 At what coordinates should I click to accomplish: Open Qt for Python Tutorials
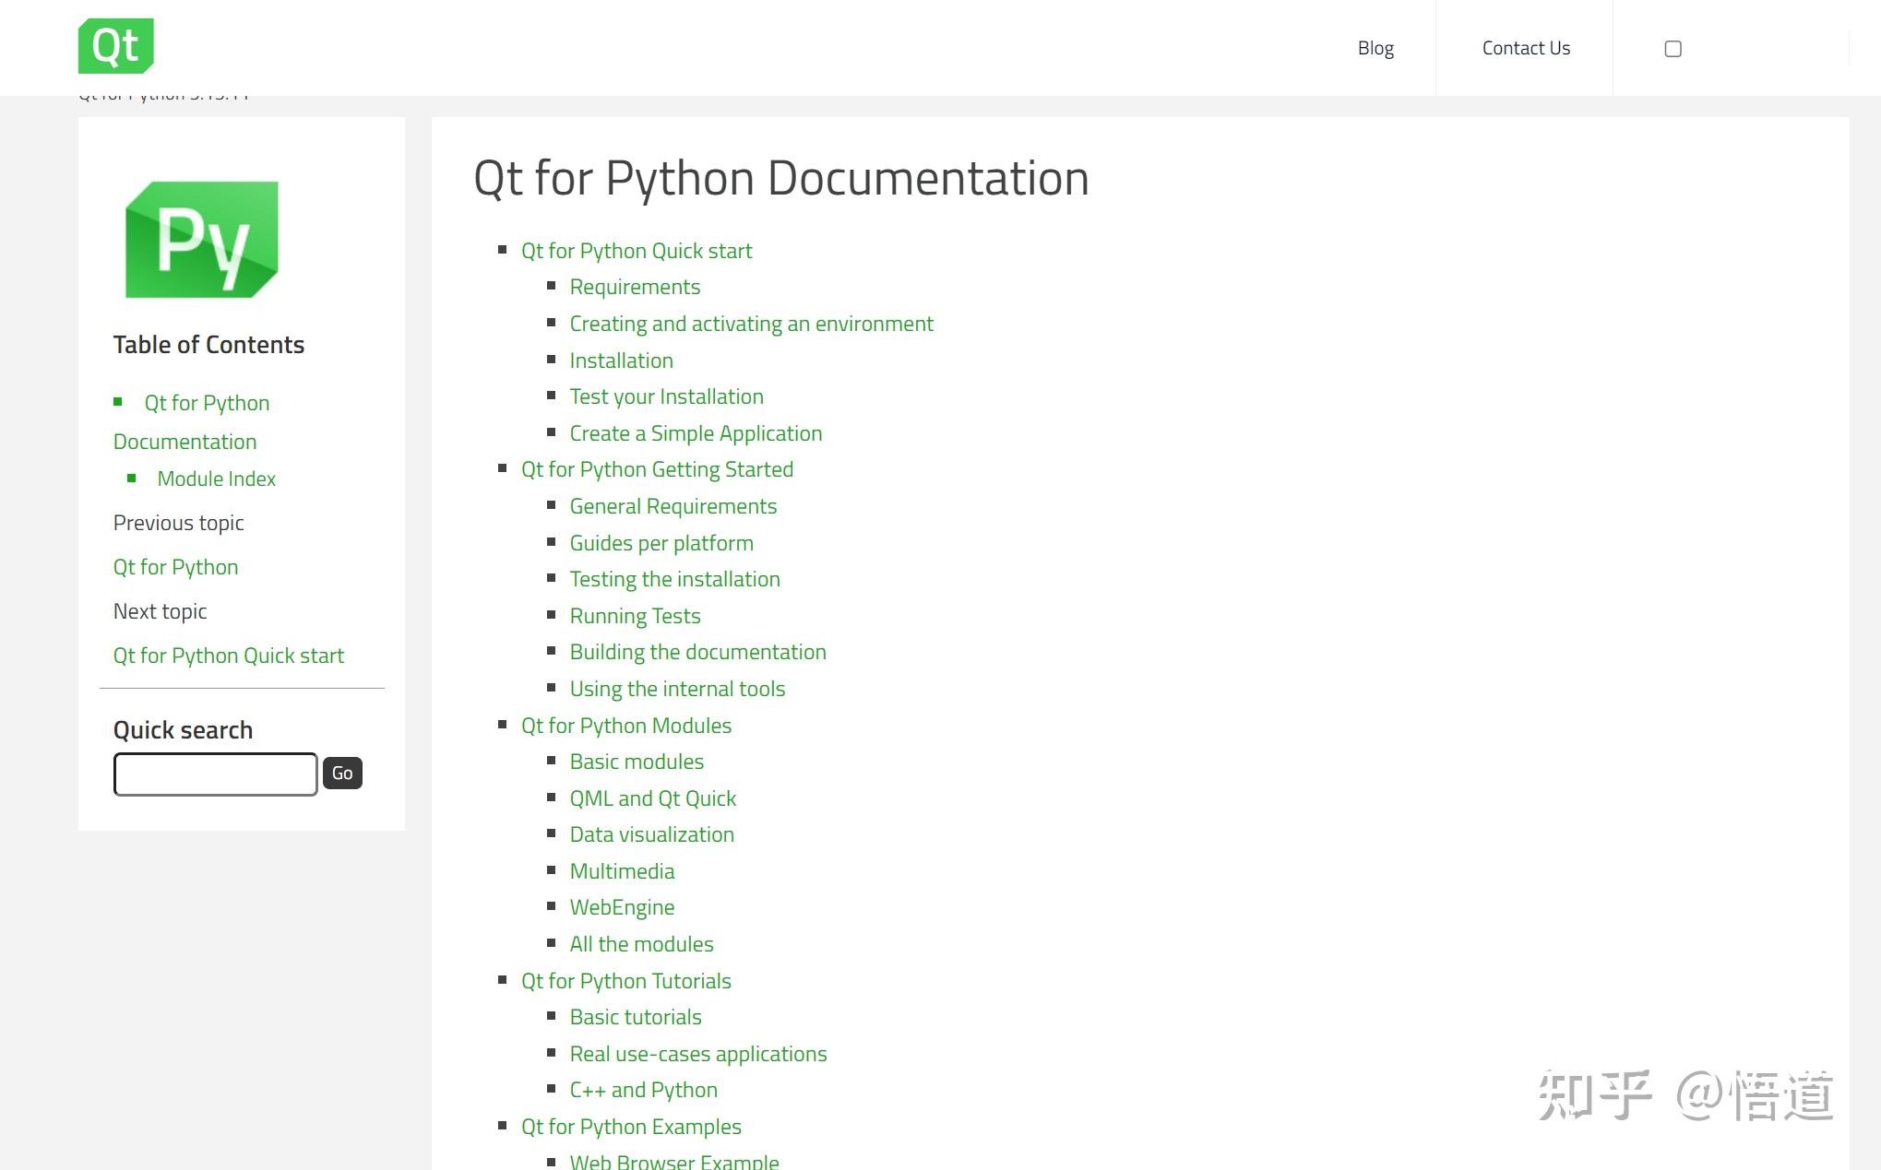point(626,981)
